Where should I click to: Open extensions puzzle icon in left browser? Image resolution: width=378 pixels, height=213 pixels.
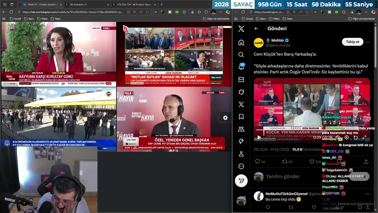coord(184,12)
